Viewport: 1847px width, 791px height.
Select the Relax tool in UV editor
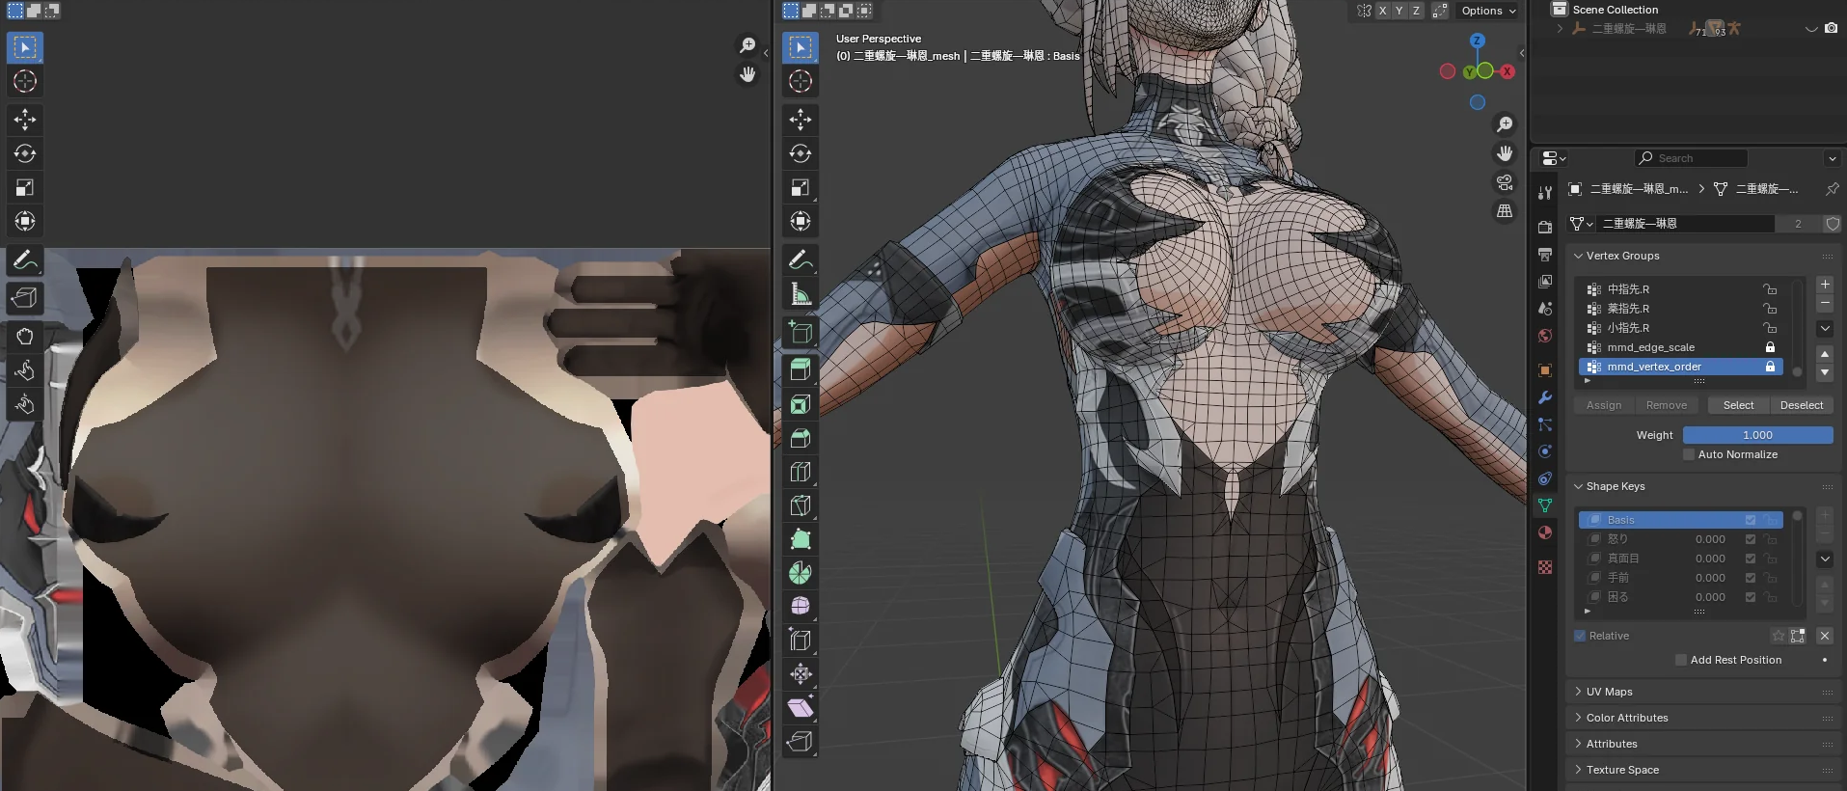click(25, 370)
